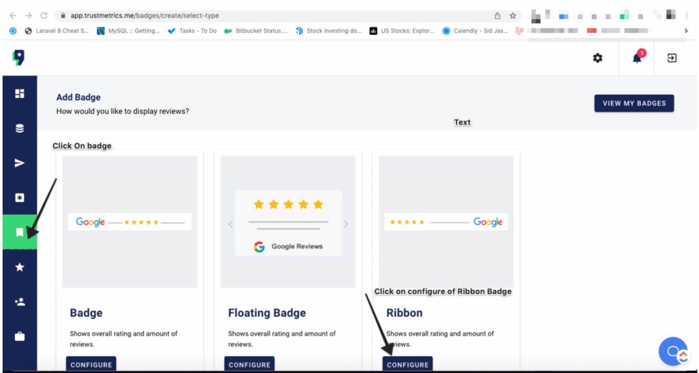Open the asterisk square icon in sidebar
The width and height of the screenshot is (699, 373).
coord(20,198)
